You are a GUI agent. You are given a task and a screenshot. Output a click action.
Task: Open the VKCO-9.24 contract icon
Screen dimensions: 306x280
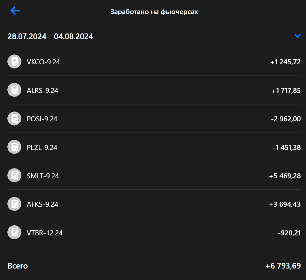point(14,61)
